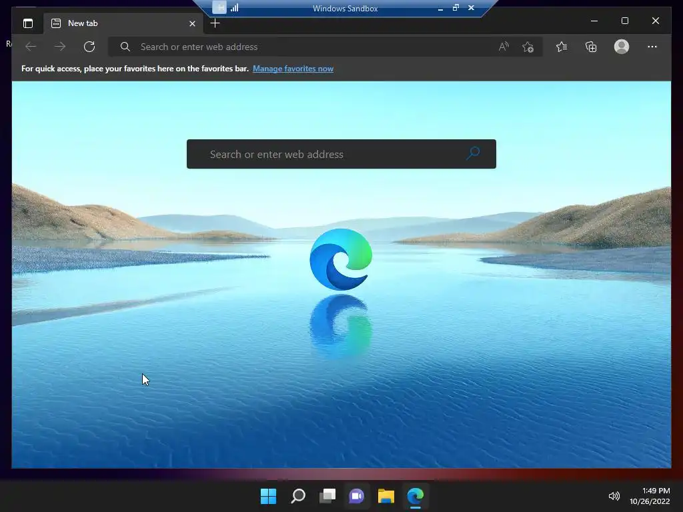The height and width of the screenshot is (512, 683).
Task: Restore down the Windows Sandbox window
Action: point(456,7)
